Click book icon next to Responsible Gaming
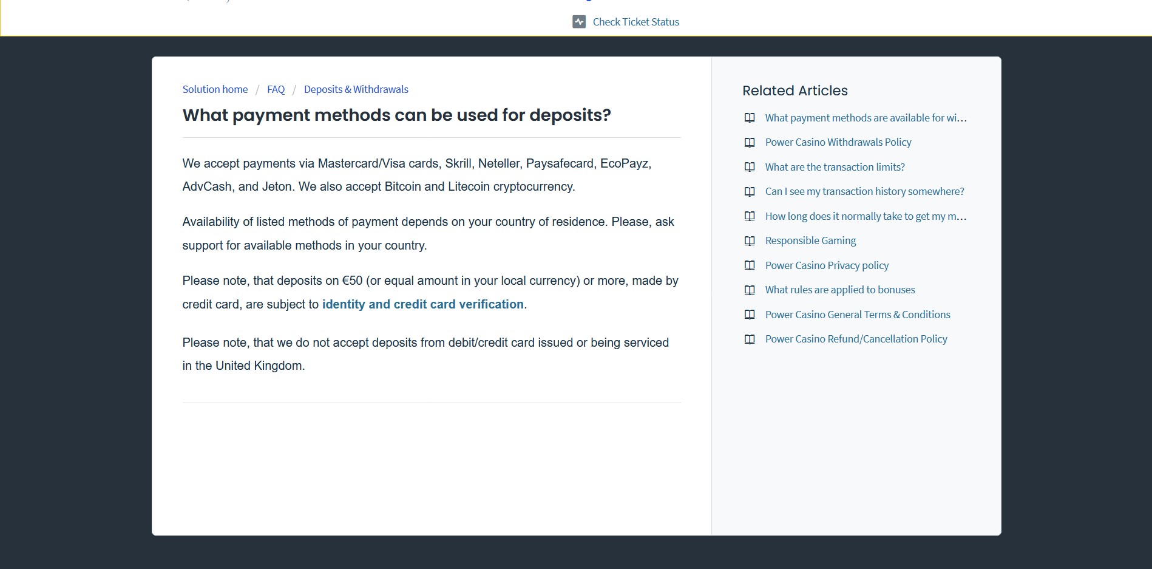The height and width of the screenshot is (569, 1152). tap(750, 240)
